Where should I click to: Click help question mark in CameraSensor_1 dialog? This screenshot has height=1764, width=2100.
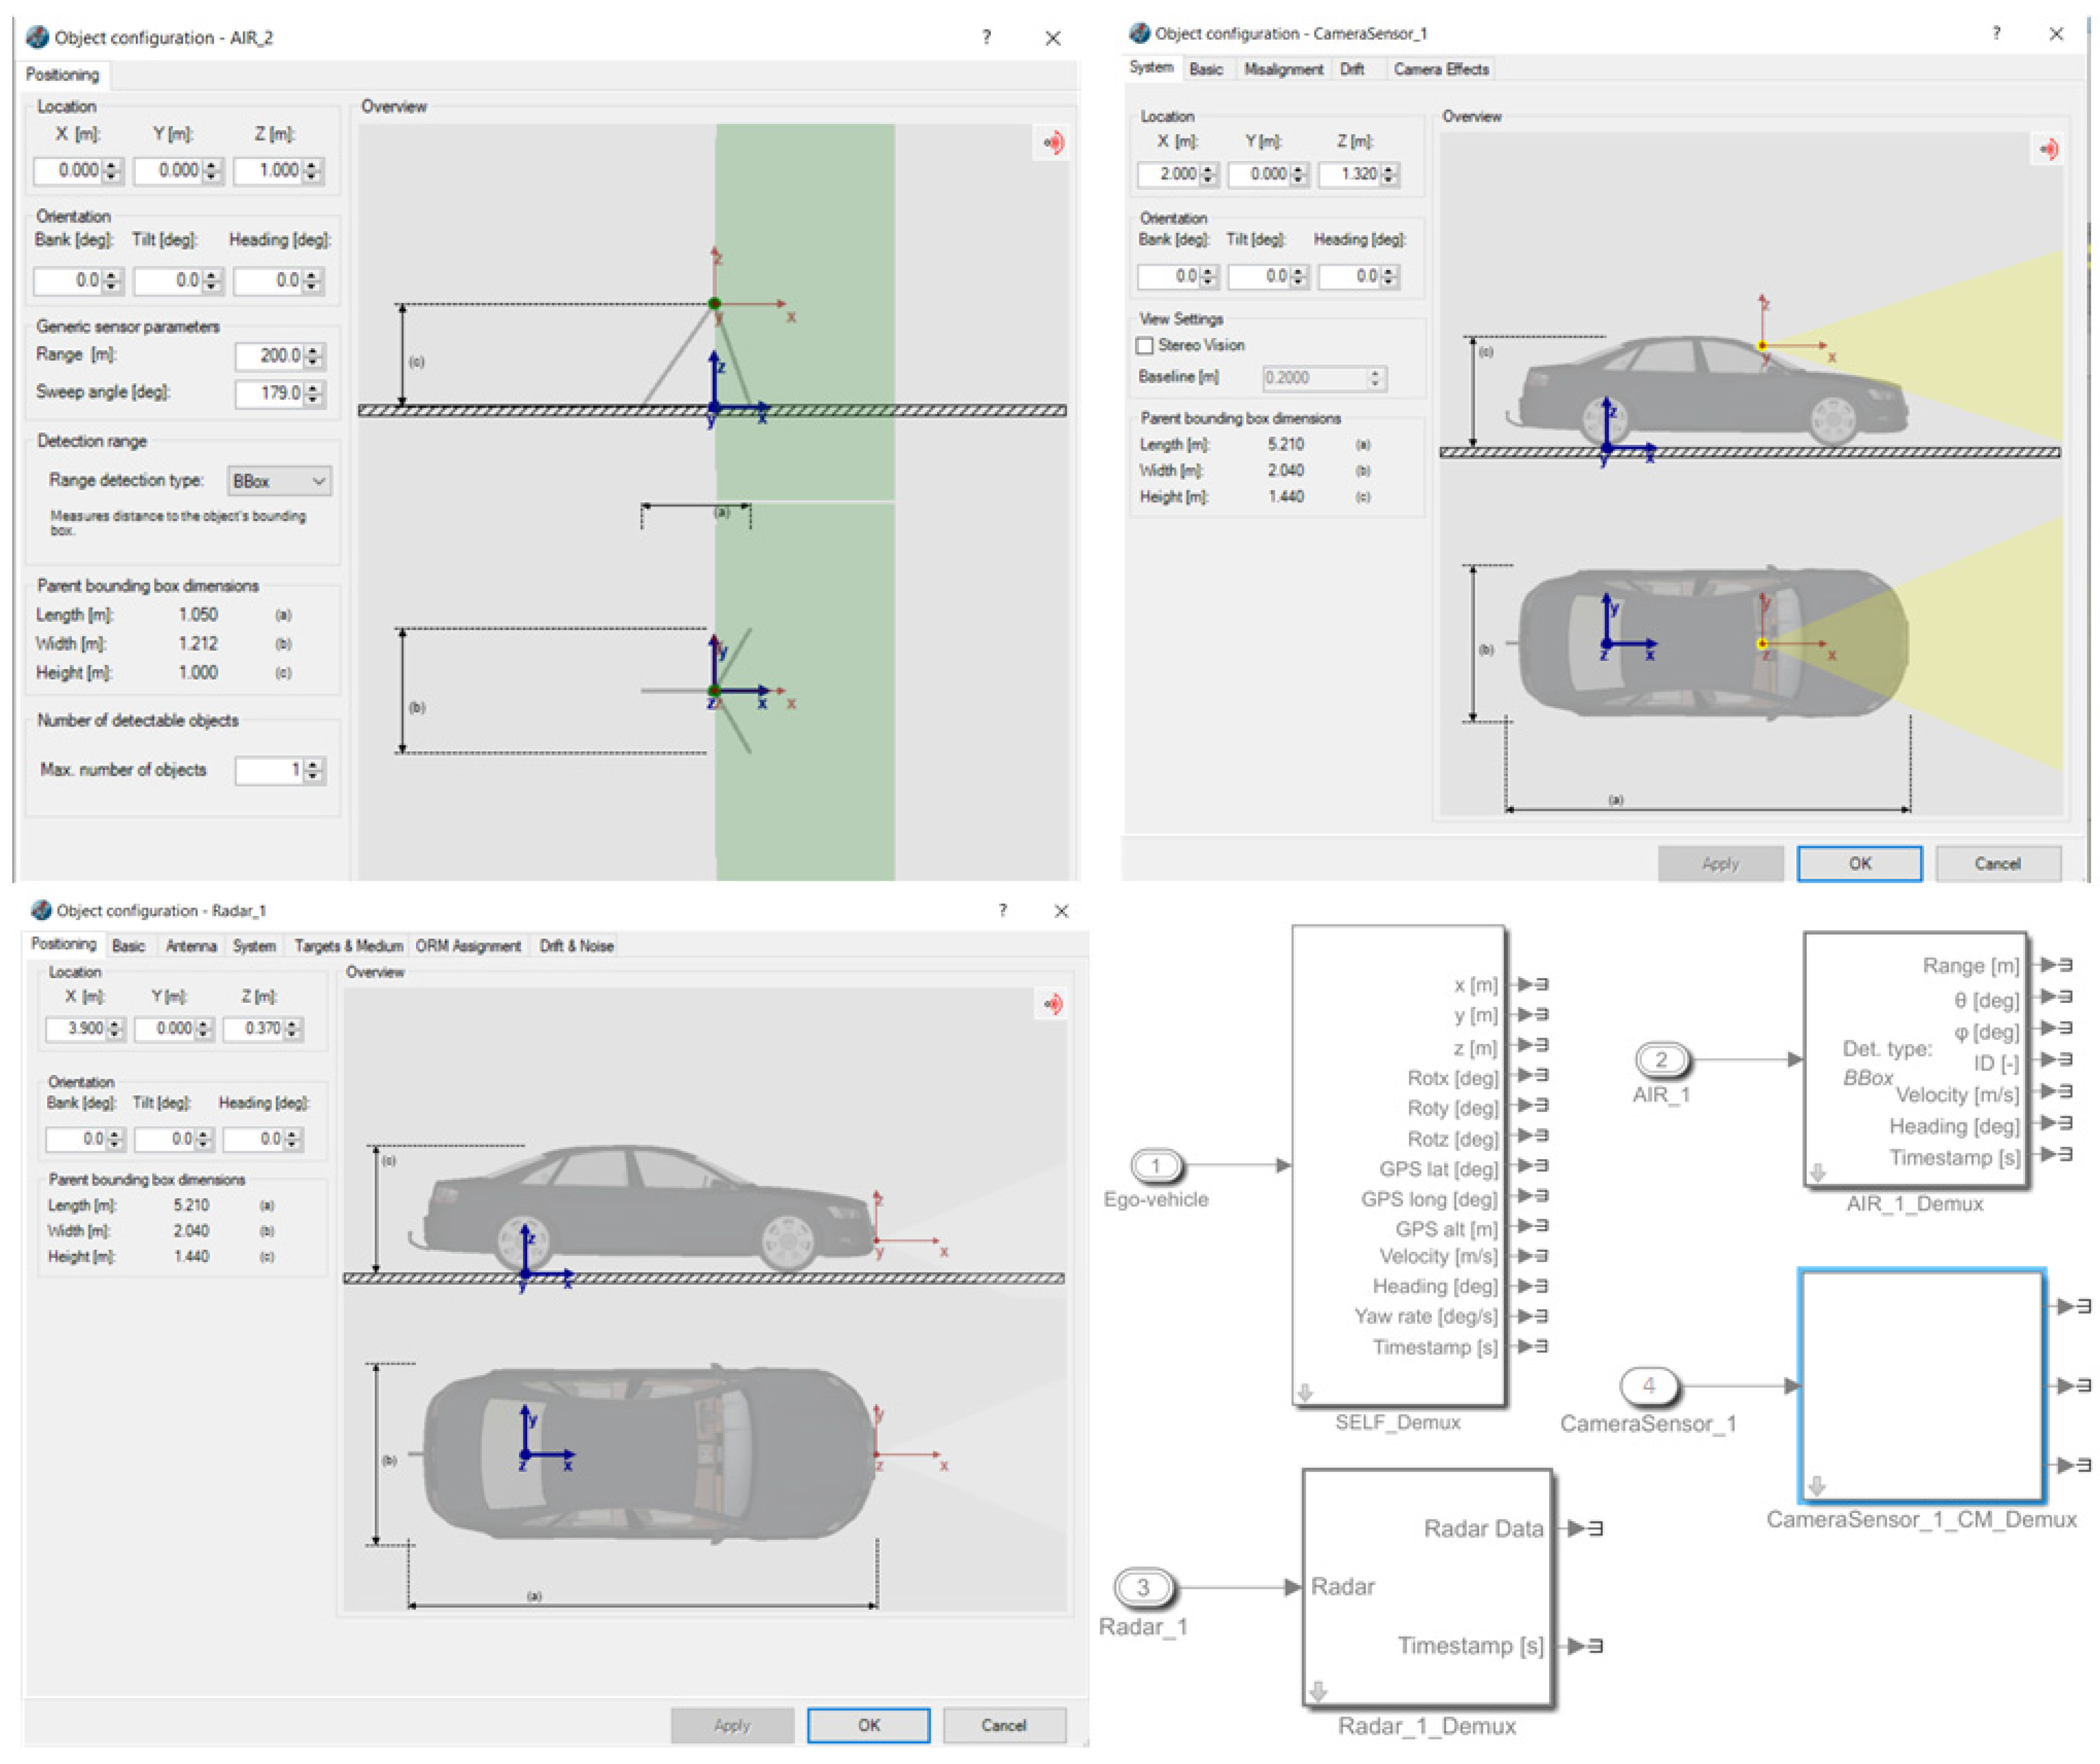click(x=1996, y=33)
